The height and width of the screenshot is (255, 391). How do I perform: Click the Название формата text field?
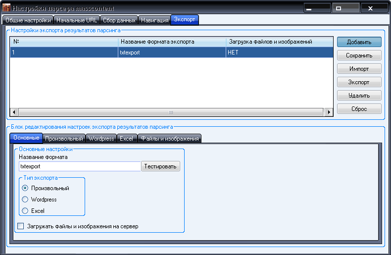[79, 166]
